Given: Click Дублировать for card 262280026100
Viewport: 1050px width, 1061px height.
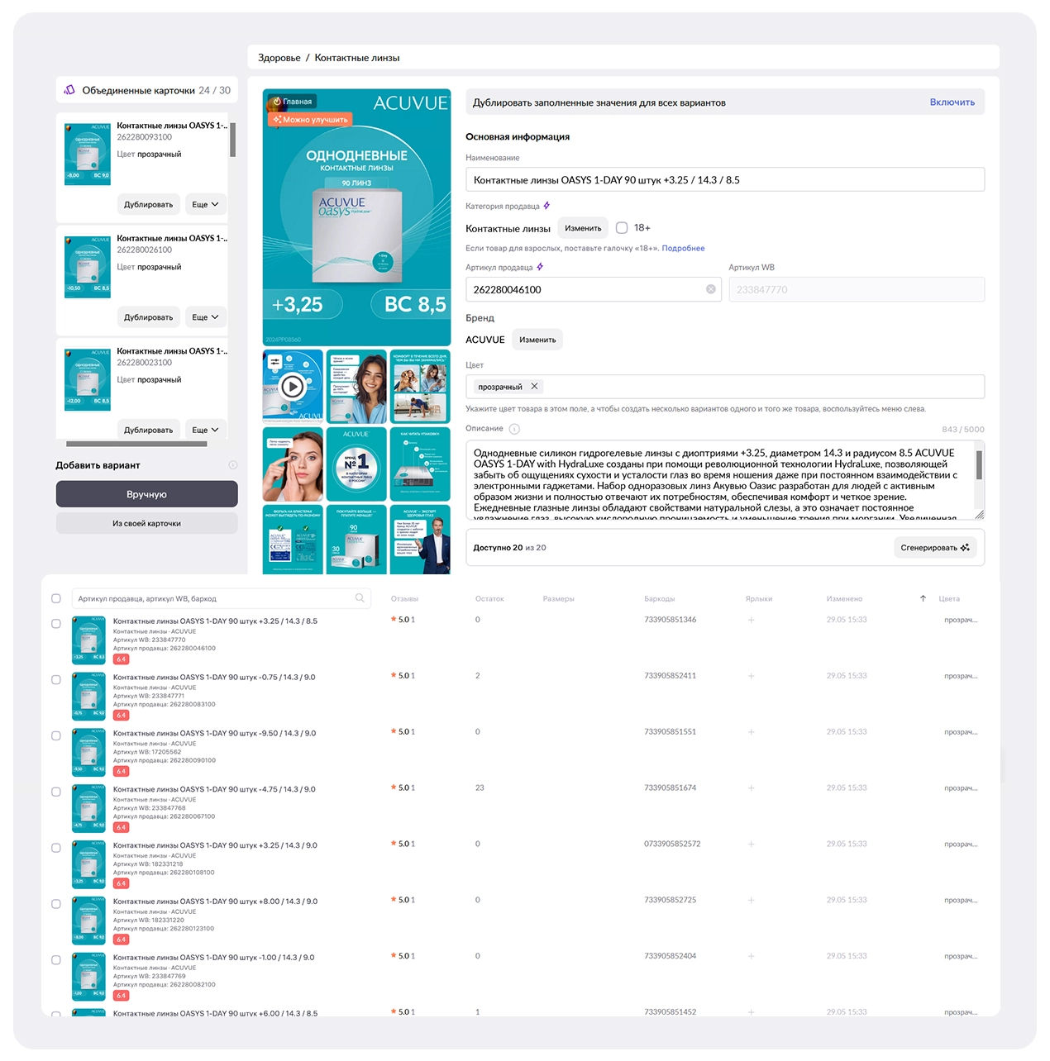Looking at the screenshot, I should pyautogui.click(x=149, y=317).
